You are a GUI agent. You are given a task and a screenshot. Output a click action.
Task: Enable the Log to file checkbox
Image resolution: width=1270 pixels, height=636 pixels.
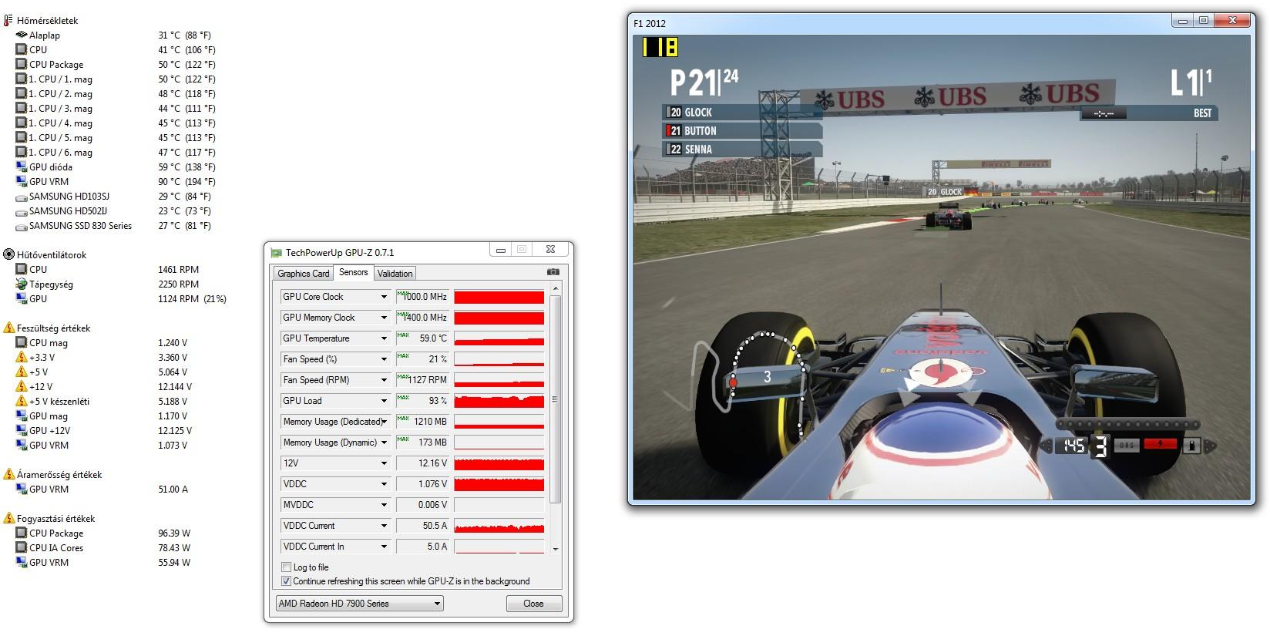(x=287, y=567)
